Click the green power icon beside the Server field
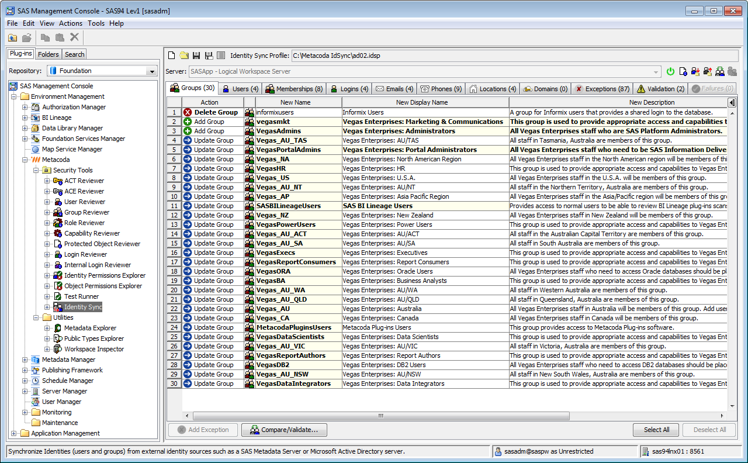748x463 pixels. click(x=670, y=71)
